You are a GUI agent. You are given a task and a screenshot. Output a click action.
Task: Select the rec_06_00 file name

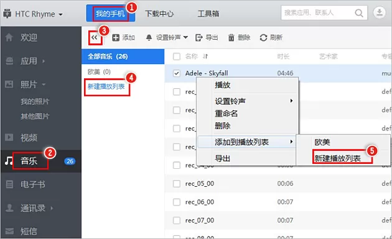tap(200, 202)
